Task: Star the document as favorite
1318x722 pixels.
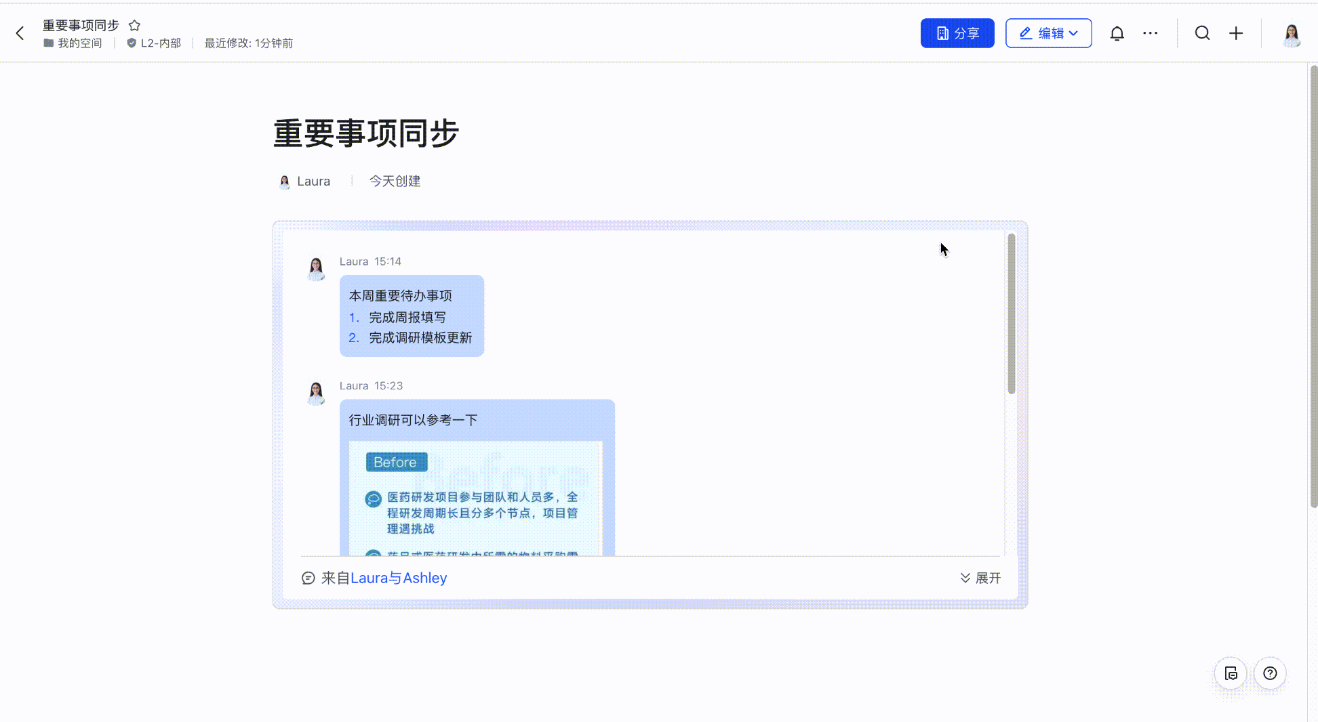Action: click(x=134, y=26)
